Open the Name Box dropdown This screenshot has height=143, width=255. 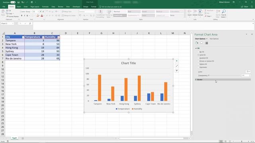(12, 23)
